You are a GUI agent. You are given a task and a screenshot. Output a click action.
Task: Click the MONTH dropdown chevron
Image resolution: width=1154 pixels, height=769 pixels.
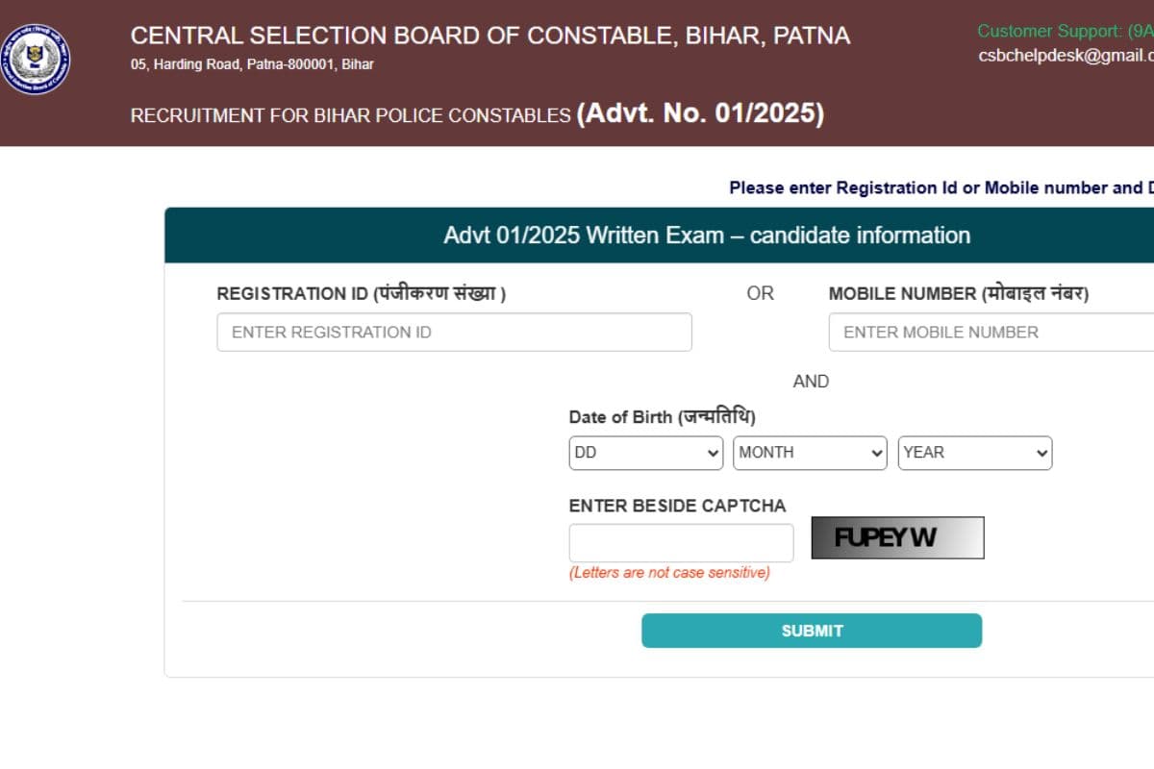point(876,453)
